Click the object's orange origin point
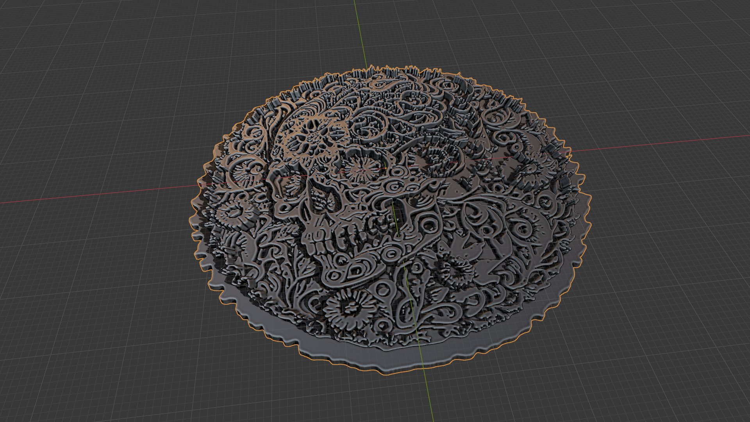The image size is (750, 422). coord(386,168)
